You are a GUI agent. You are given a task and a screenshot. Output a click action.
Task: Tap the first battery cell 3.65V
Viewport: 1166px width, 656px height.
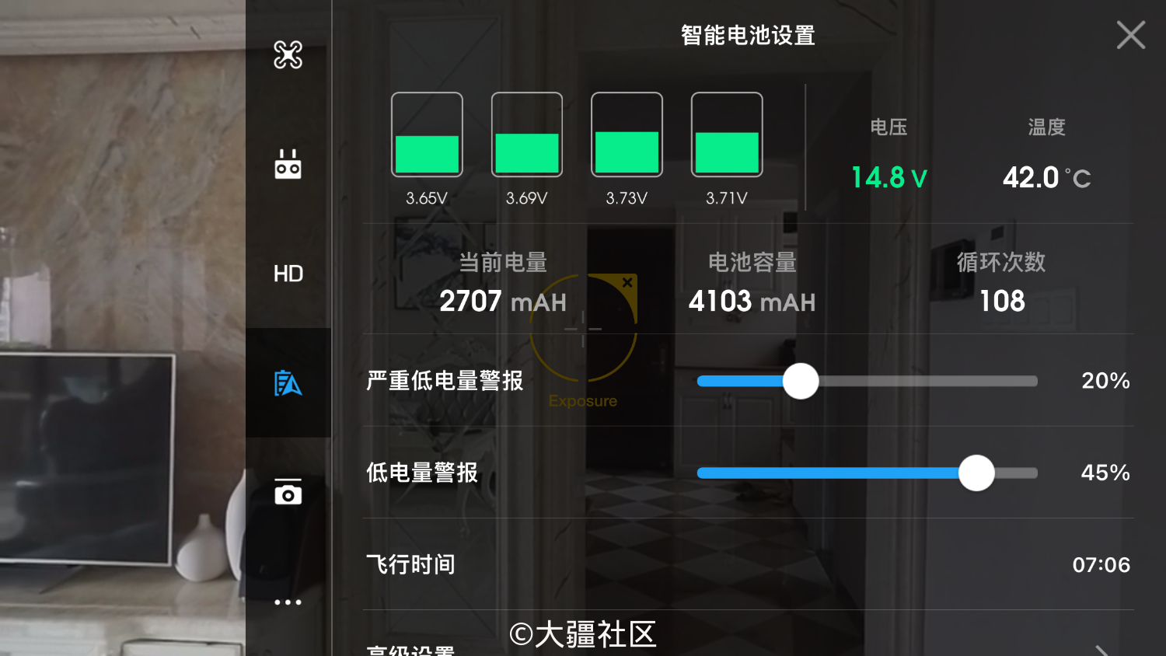coord(427,134)
